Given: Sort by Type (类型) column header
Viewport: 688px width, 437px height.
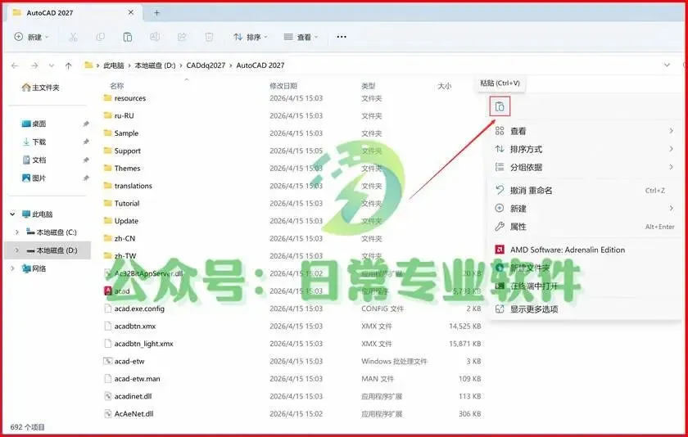Looking at the screenshot, I should pyautogui.click(x=368, y=86).
